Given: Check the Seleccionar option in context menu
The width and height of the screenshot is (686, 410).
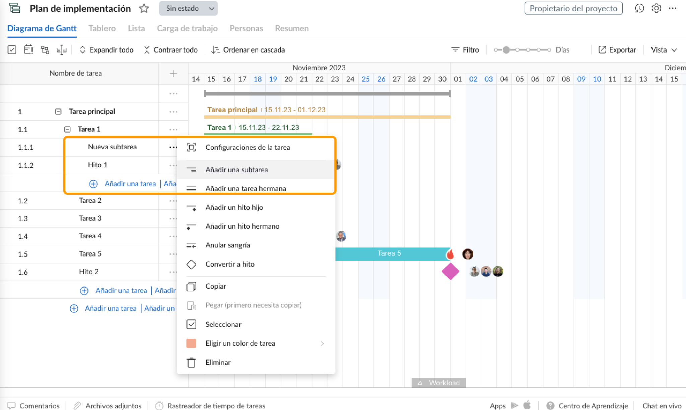Looking at the screenshot, I should [191, 324].
